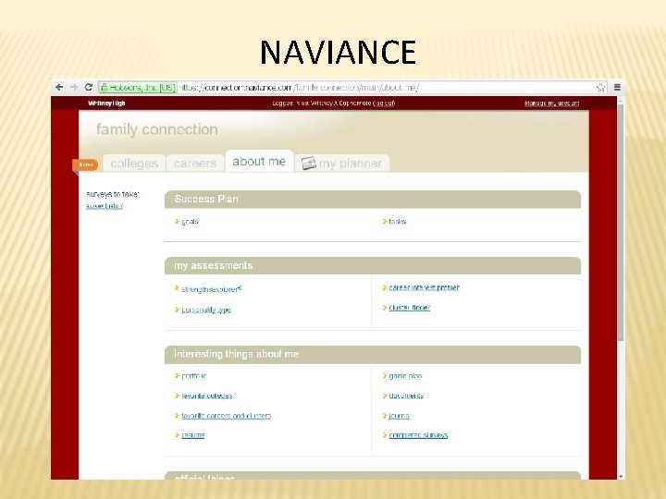666x499 pixels.
Task: Open the survey history link
Action: (x=105, y=206)
